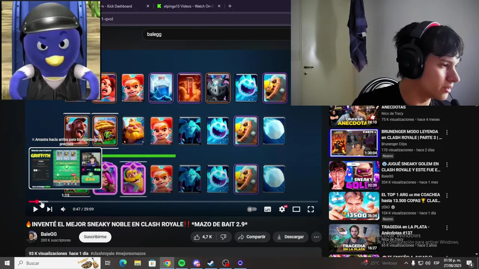Open the system tray volume icon
Screen dimensions: 479x269
pyautogui.click(x=427, y=263)
